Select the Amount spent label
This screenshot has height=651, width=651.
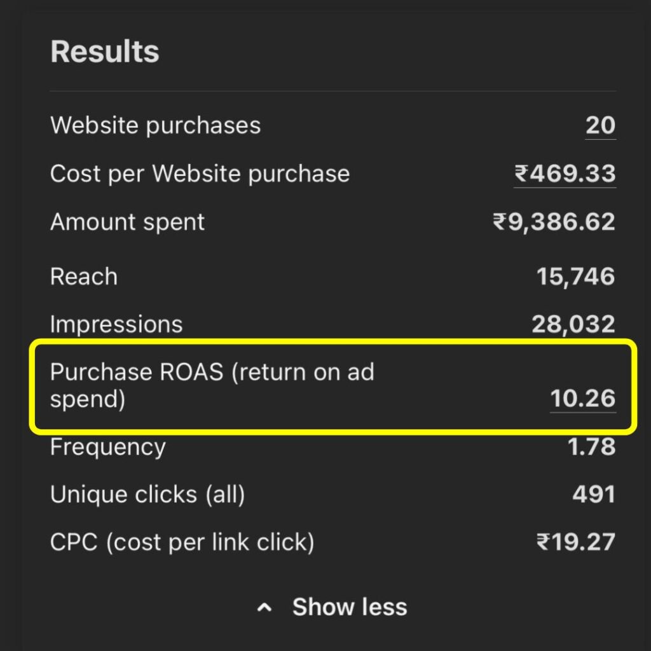point(127,222)
